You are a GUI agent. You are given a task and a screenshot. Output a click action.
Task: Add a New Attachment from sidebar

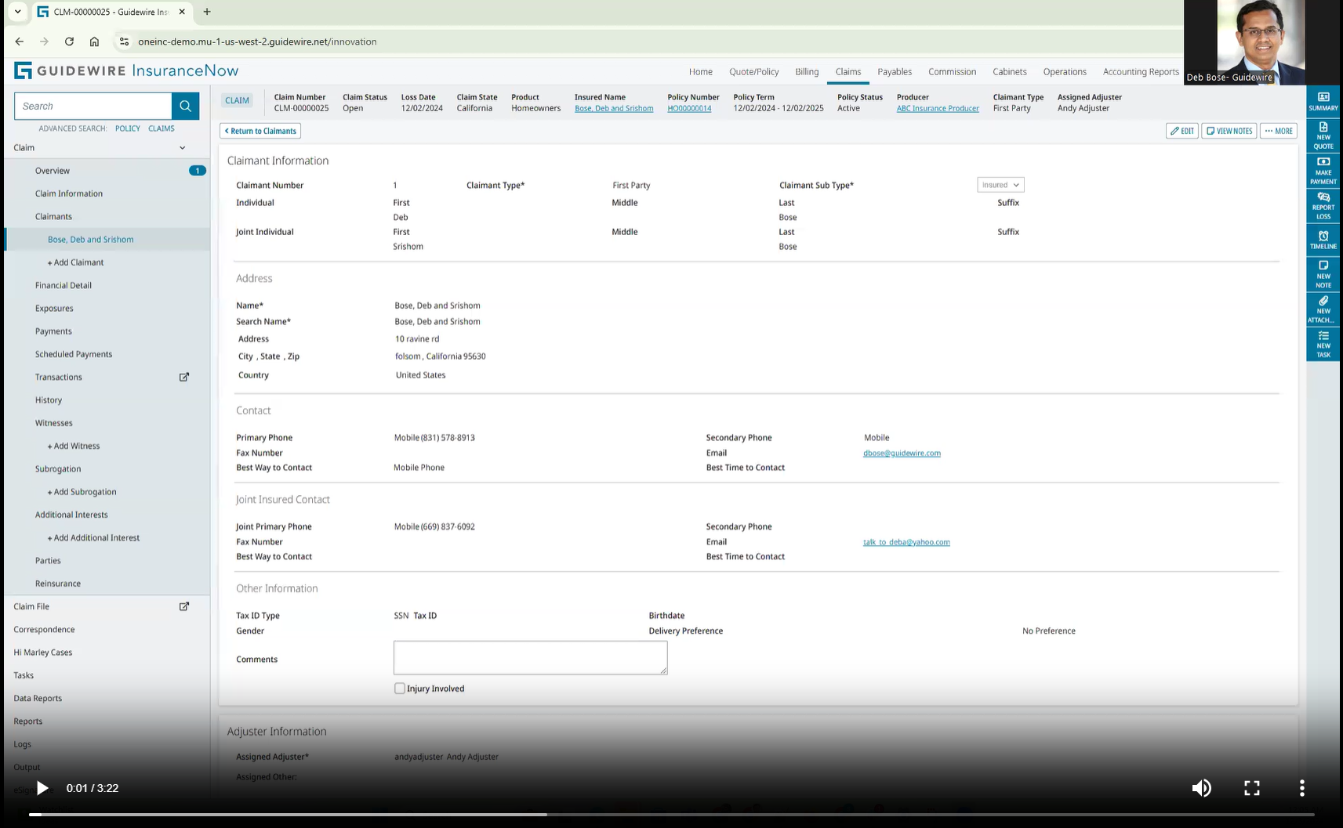(x=1323, y=309)
